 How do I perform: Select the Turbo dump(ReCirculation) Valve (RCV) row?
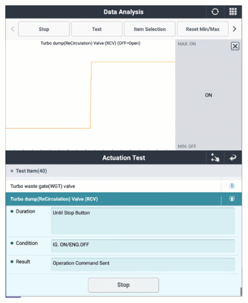click(124, 199)
